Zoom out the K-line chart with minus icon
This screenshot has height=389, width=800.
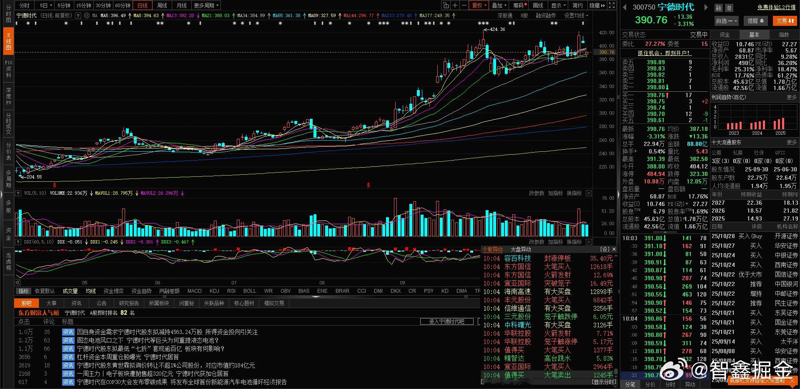click(464, 5)
